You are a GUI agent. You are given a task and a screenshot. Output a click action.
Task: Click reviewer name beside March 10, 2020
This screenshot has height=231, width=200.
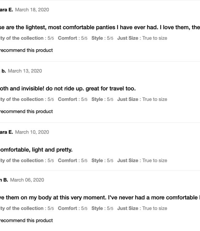(6, 132)
